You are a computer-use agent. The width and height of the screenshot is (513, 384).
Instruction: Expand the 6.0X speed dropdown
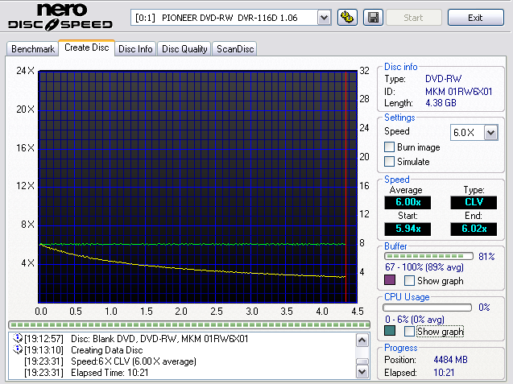click(x=490, y=132)
